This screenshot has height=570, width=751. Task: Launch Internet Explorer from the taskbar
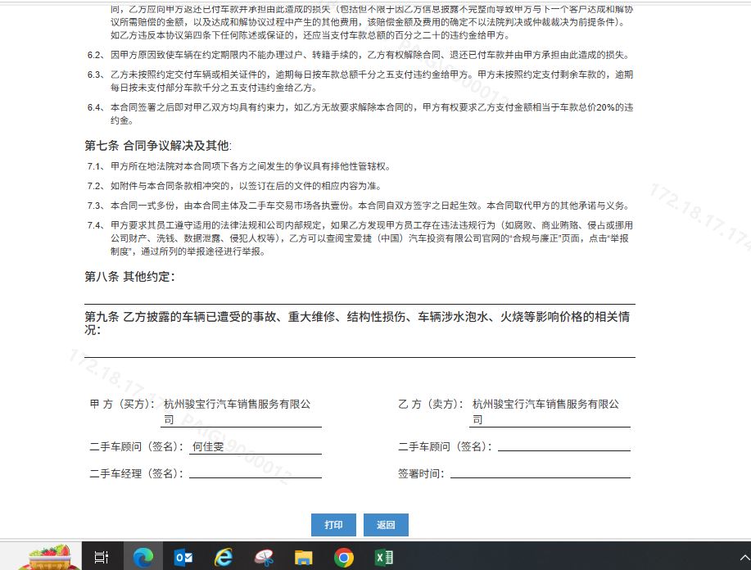[x=224, y=557]
